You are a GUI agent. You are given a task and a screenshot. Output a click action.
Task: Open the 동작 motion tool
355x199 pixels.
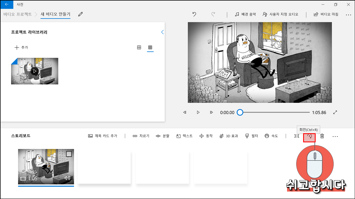point(206,136)
